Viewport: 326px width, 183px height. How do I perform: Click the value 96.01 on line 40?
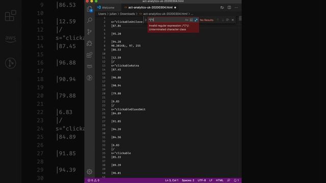point(117,173)
